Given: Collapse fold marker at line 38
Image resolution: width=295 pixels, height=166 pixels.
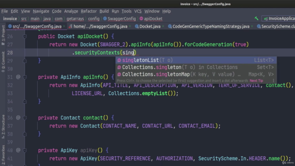Looking at the screenshot, I should (x=25, y=134).
